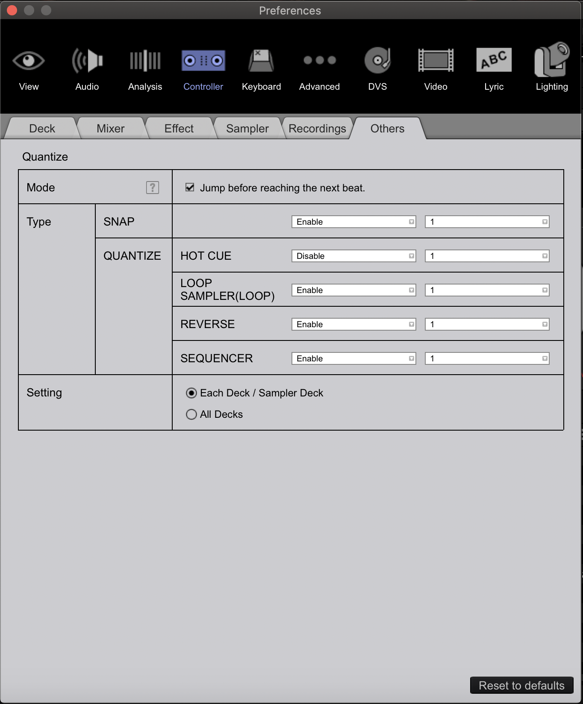Open the Analysis preferences waveform icon
This screenshot has height=704, width=583.
pos(145,61)
